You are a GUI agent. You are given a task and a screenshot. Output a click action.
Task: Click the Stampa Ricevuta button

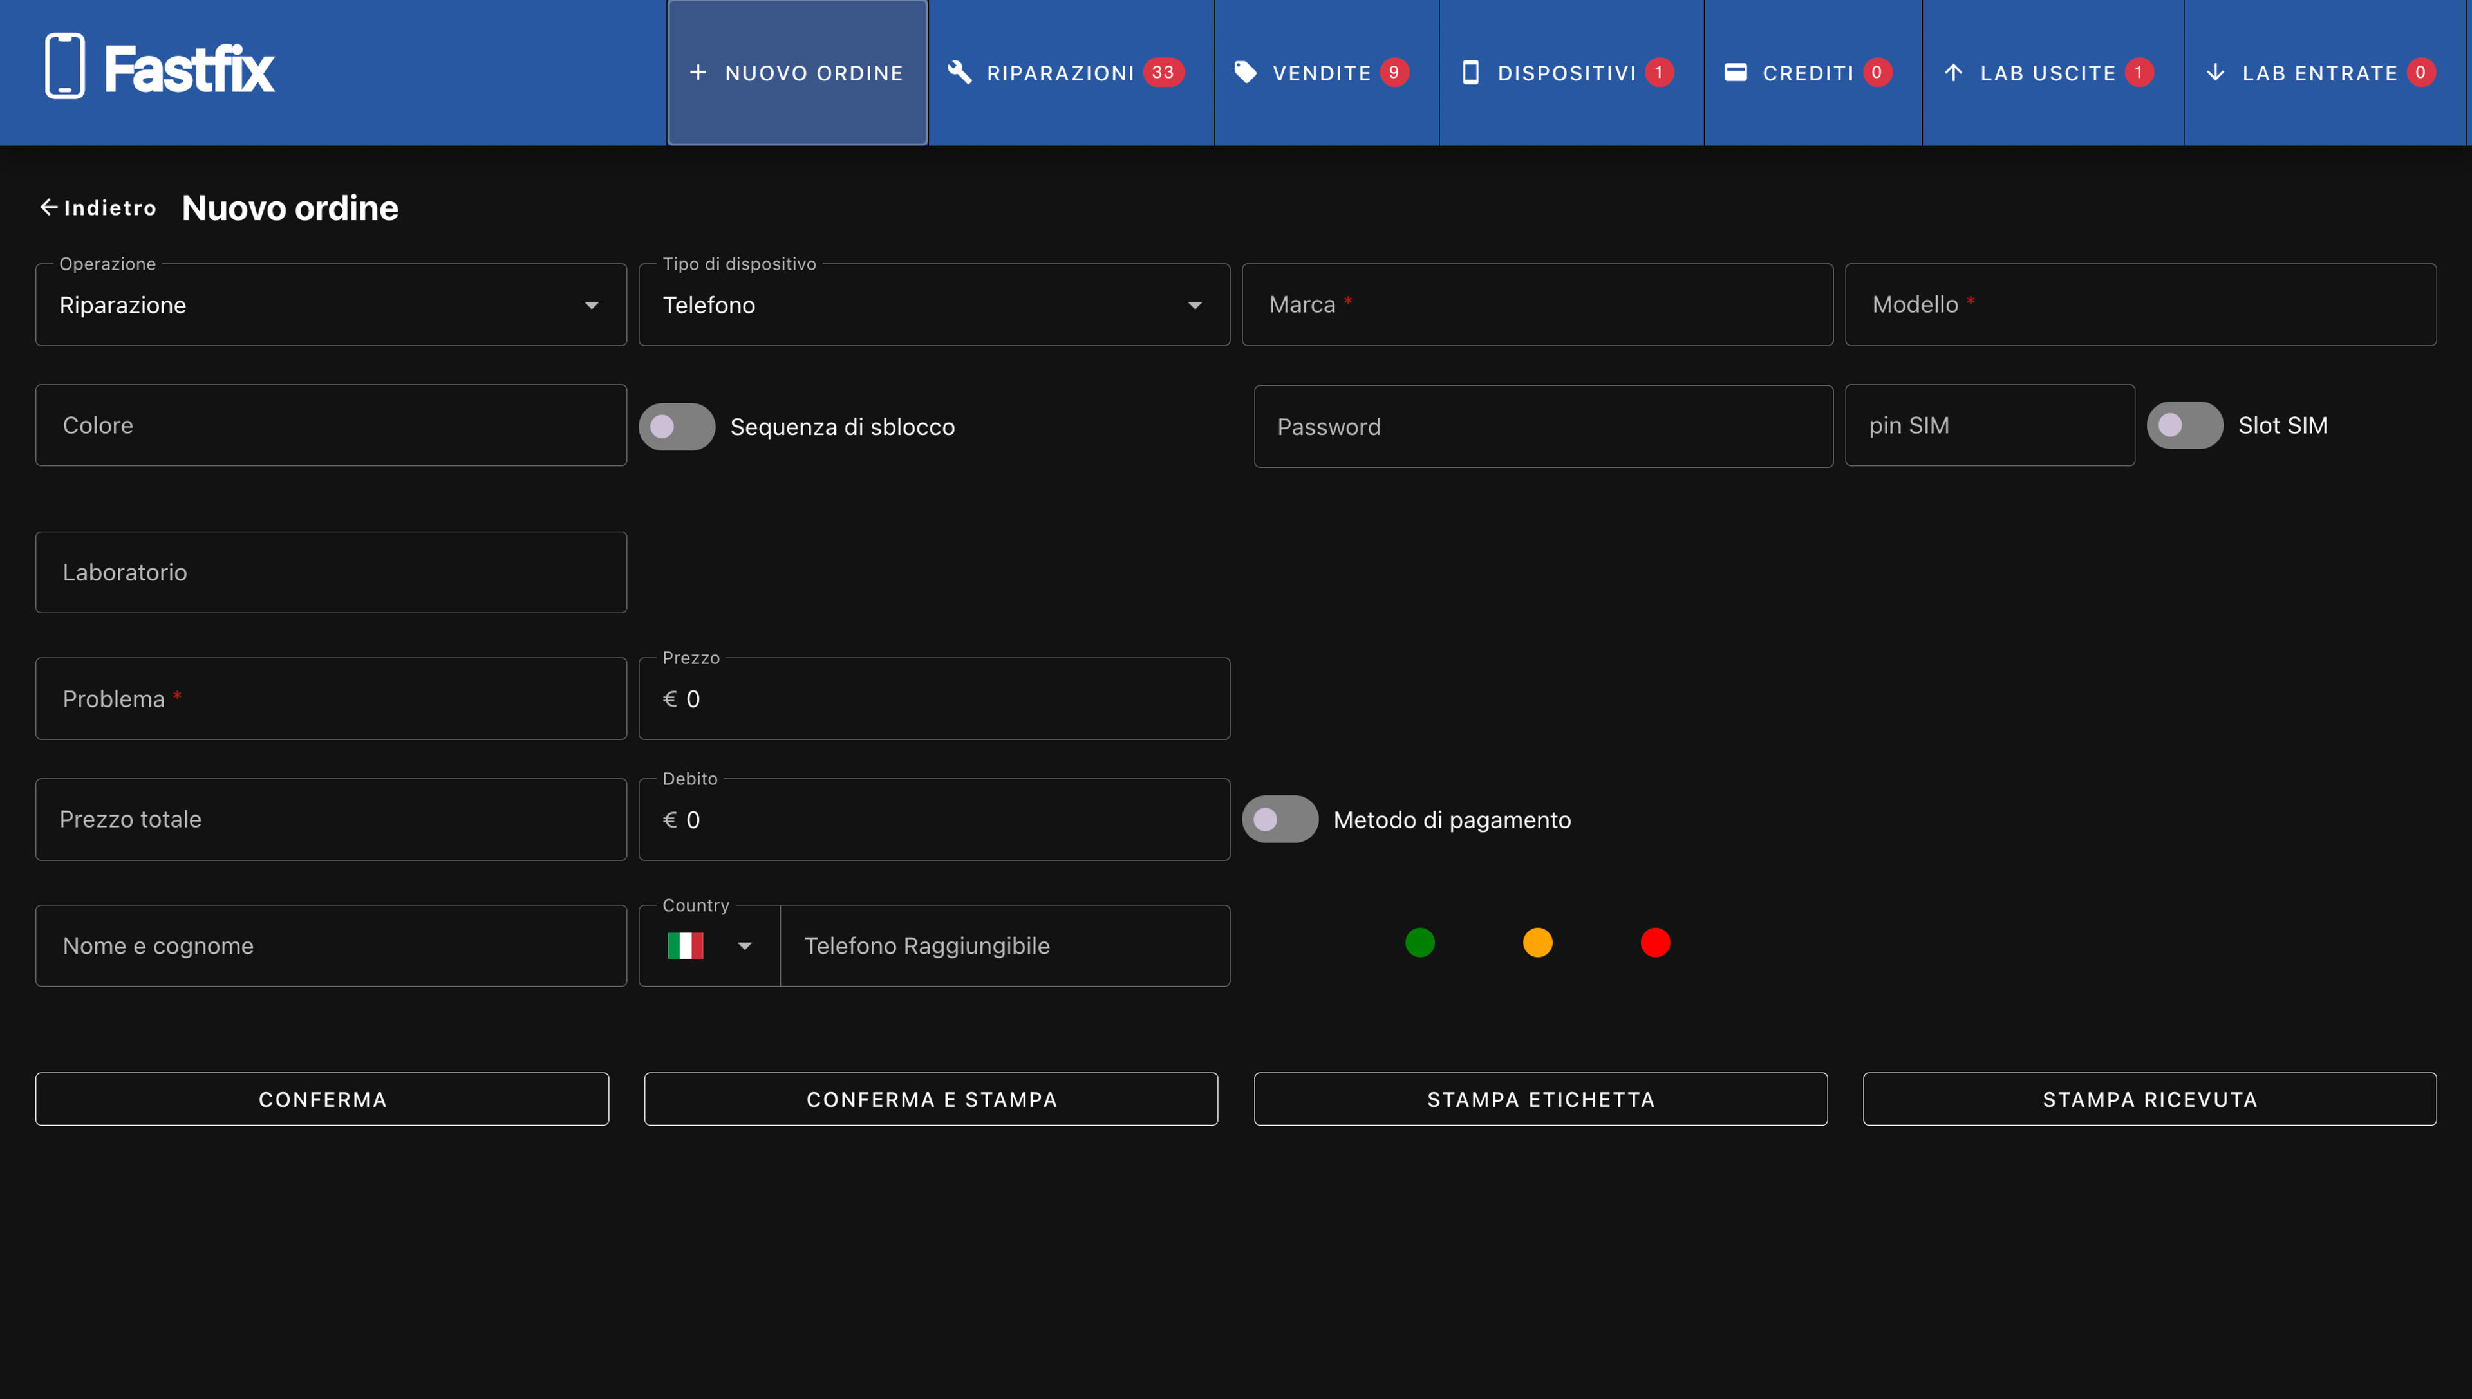pos(2150,1099)
